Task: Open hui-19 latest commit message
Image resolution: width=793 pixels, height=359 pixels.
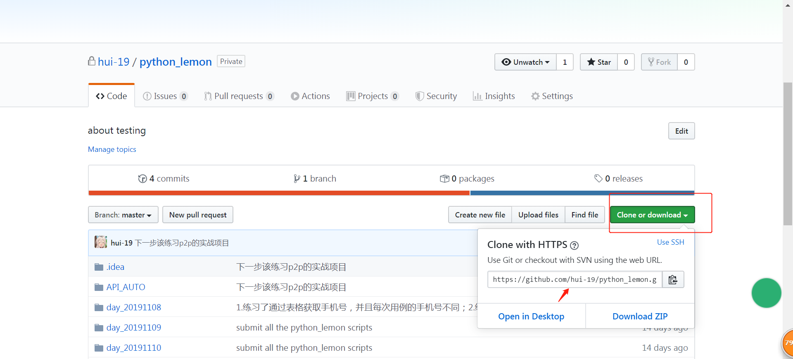Action: (182, 243)
